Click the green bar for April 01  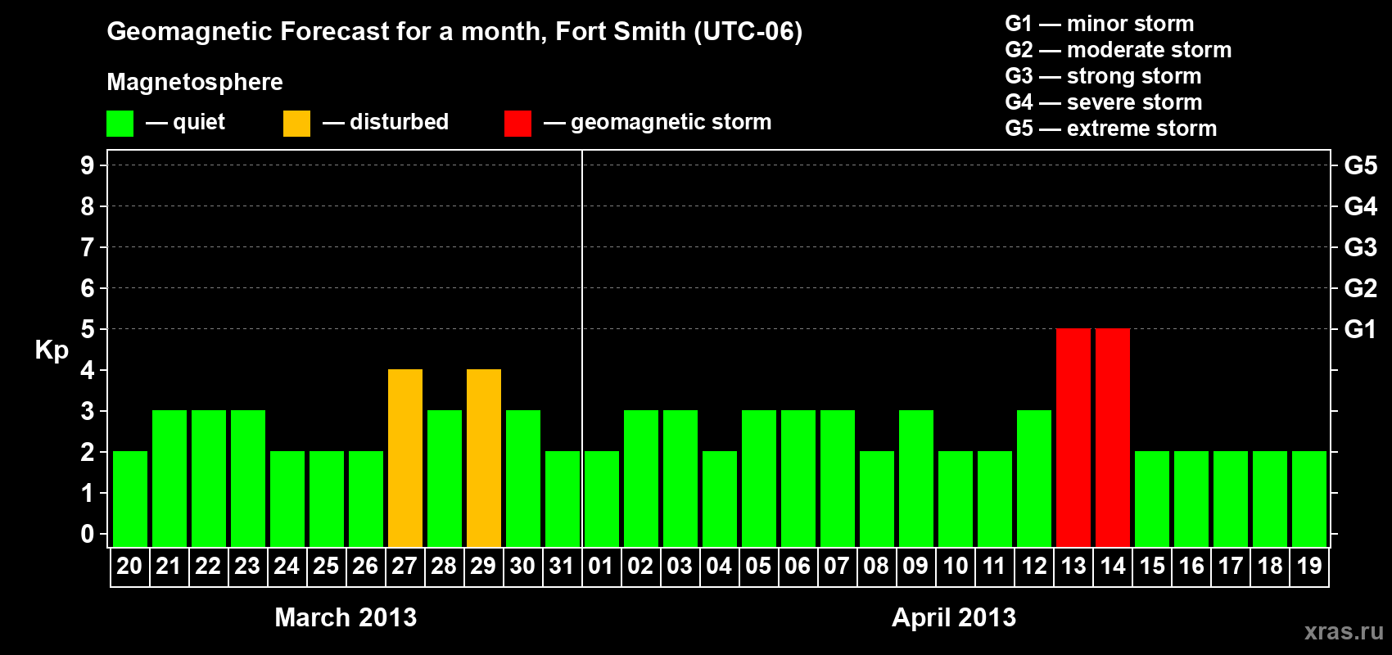602,499
